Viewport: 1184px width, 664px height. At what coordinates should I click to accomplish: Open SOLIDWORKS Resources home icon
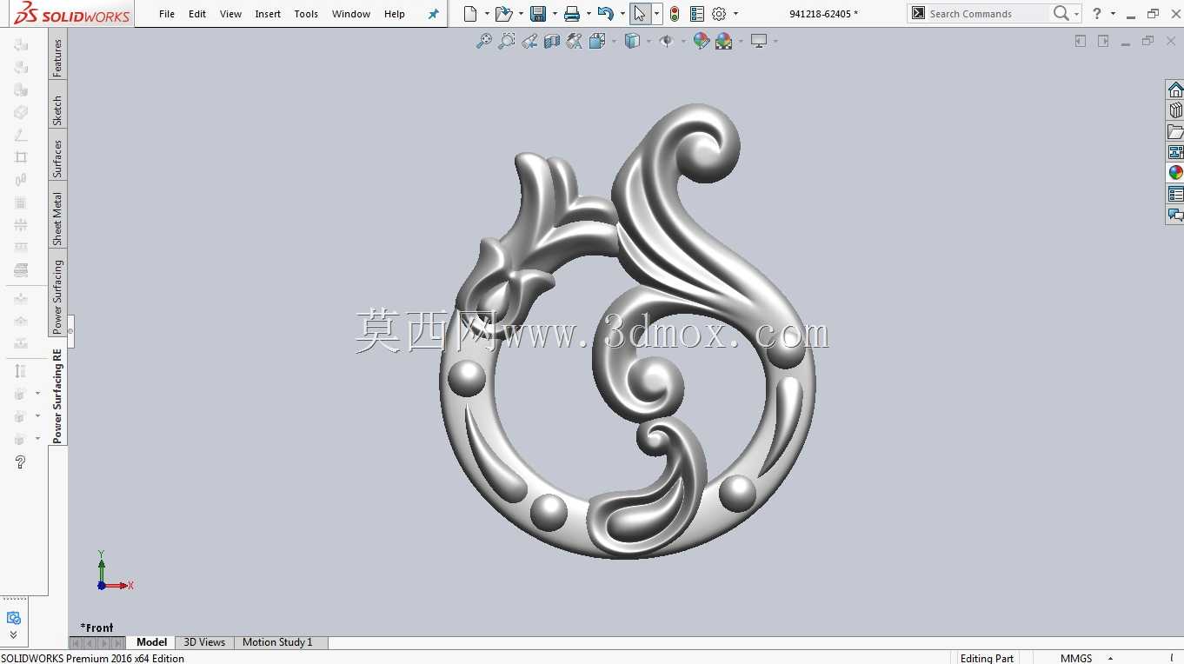pos(1175,90)
